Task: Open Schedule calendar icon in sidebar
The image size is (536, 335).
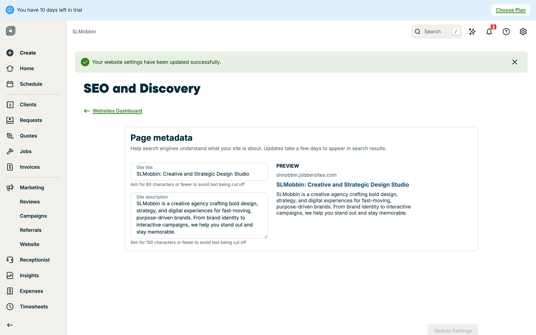Action: 10,84
